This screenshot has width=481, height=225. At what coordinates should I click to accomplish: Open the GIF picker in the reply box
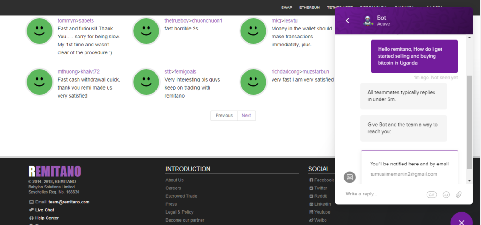(432, 195)
